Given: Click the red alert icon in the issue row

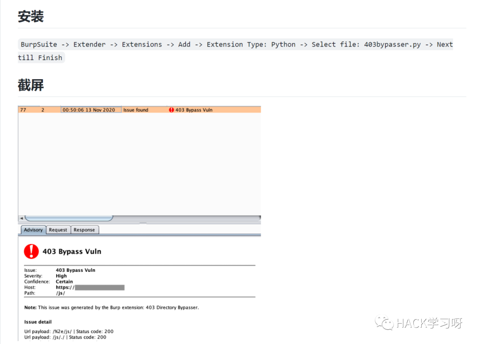Looking at the screenshot, I should click(171, 110).
